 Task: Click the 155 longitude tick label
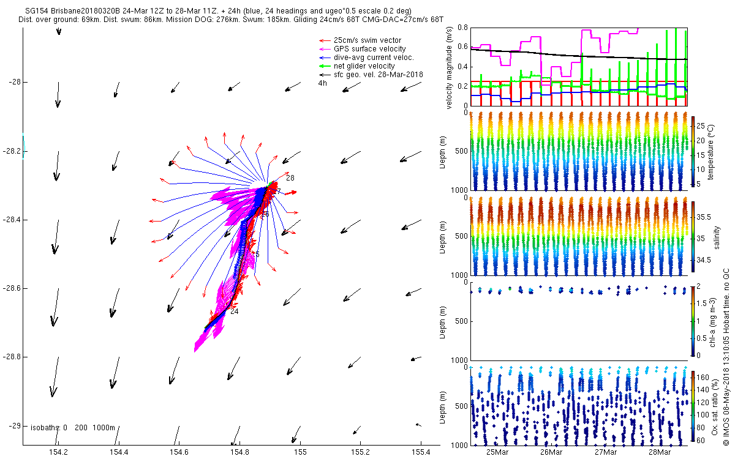click(300, 452)
